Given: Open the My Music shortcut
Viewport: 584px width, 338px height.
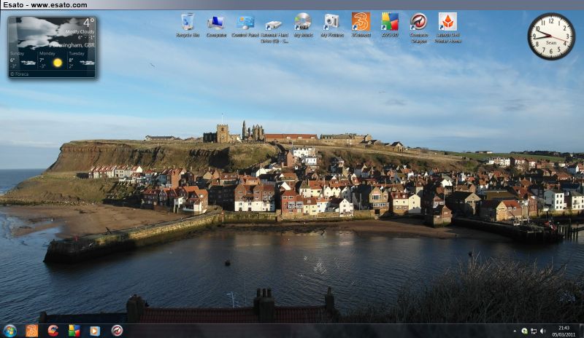Looking at the screenshot, I should coord(303,22).
